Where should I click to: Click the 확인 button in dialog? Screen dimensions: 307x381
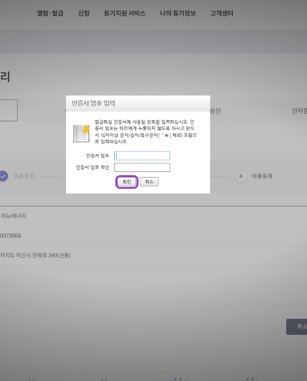click(127, 182)
